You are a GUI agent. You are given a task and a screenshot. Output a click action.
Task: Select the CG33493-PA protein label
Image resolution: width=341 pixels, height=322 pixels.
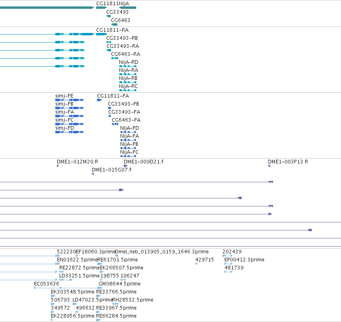(x=124, y=112)
